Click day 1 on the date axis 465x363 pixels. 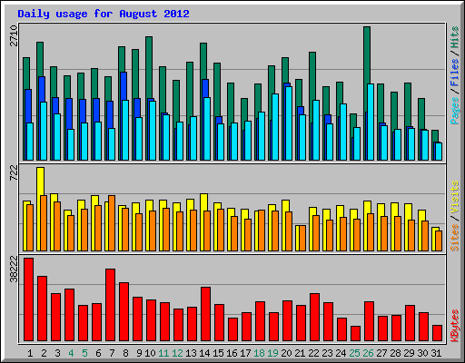tap(30, 353)
